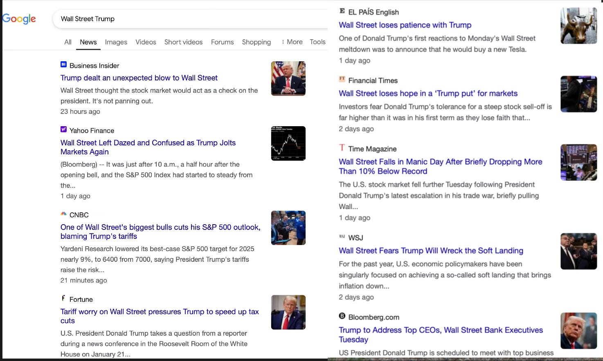Click the Bloomberg.com Trump thumbnail
This screenshot has width=603, height=361.
pos(579,331)
